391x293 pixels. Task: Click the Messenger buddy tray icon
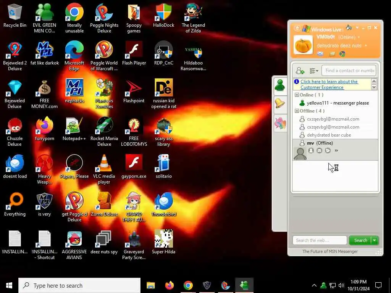(323, 285)
